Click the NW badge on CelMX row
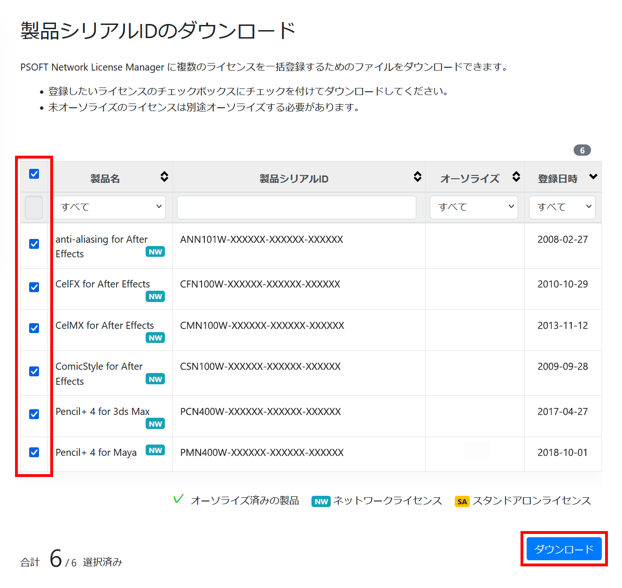Viewport: 622px width, 588px height. coord(155,338)
